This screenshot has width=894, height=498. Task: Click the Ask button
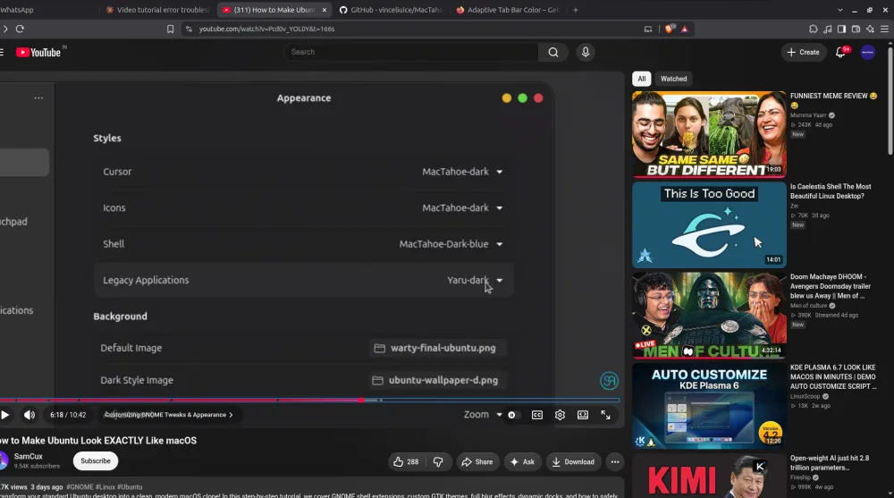pyautogui.click(x=522, y=461)
